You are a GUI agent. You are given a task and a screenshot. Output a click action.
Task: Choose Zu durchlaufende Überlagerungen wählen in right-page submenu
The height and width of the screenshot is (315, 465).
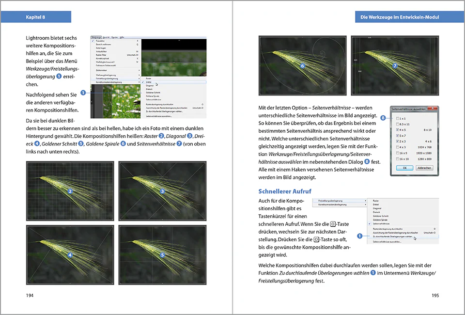[x=403, y=236]
